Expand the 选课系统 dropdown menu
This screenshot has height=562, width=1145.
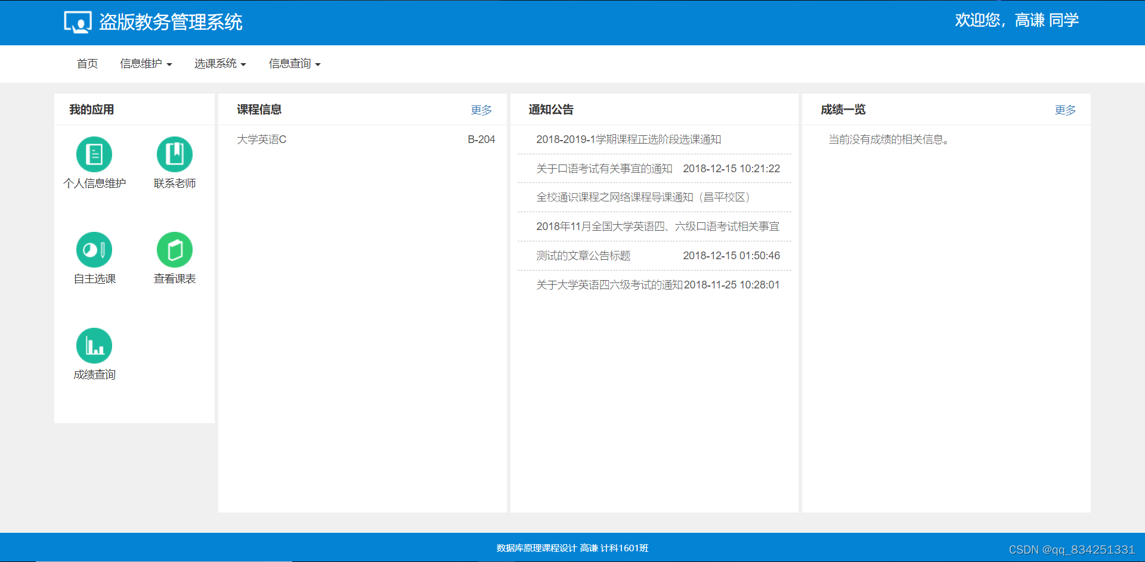(x=220, y=64)
